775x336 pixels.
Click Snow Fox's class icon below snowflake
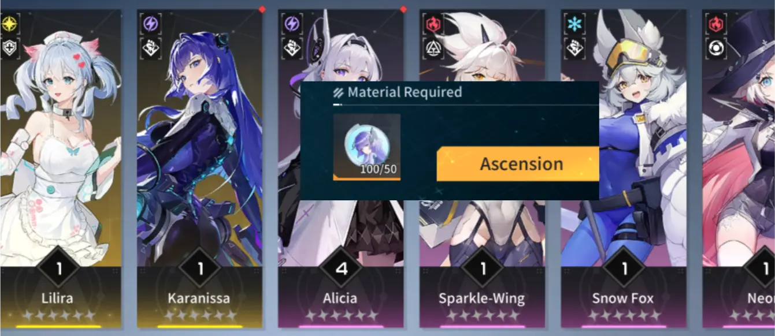(x=575, y=48)
